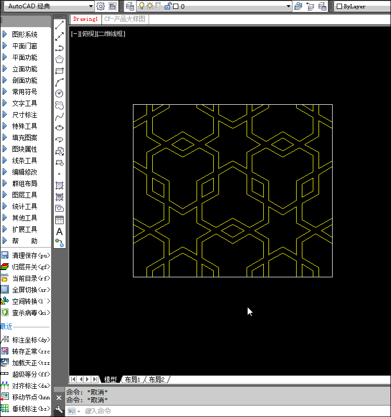Select the Elliptical Arc tool
The height and width of the screenshot is (417, 391).
pyautogui.click(x=59, y=139)
